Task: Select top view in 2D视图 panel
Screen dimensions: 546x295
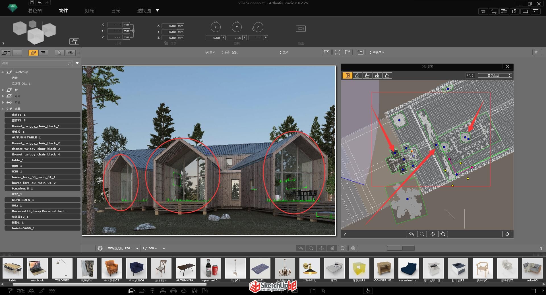Action: (347, 75)
